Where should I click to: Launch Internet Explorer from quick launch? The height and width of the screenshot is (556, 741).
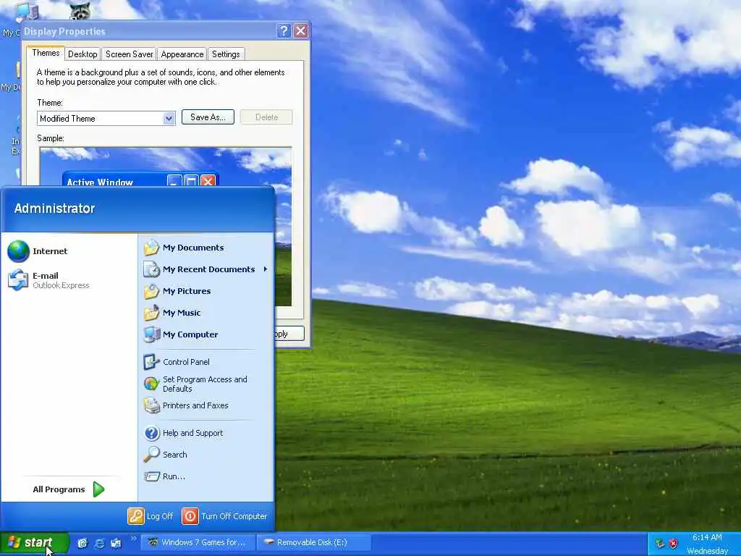(99, 543)
